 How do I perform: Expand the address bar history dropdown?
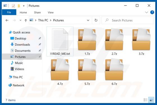[88, 20]
